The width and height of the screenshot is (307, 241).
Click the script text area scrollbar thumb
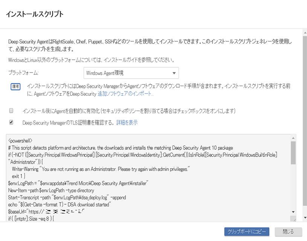click(293, 152)
